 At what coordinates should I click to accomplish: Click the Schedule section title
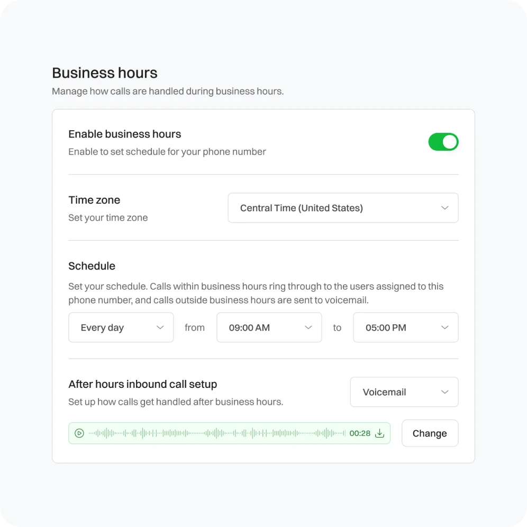92,266
